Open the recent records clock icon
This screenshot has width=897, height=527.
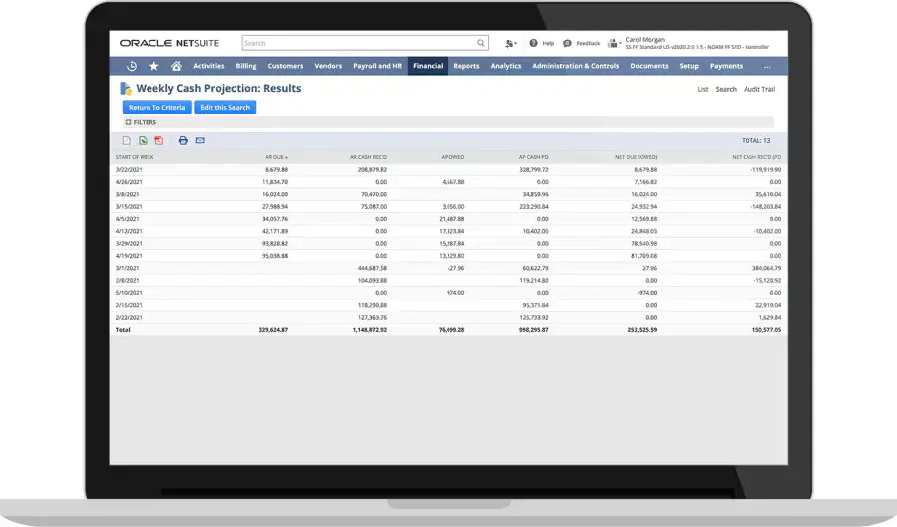pyautogui.click(x=132, y=66)
